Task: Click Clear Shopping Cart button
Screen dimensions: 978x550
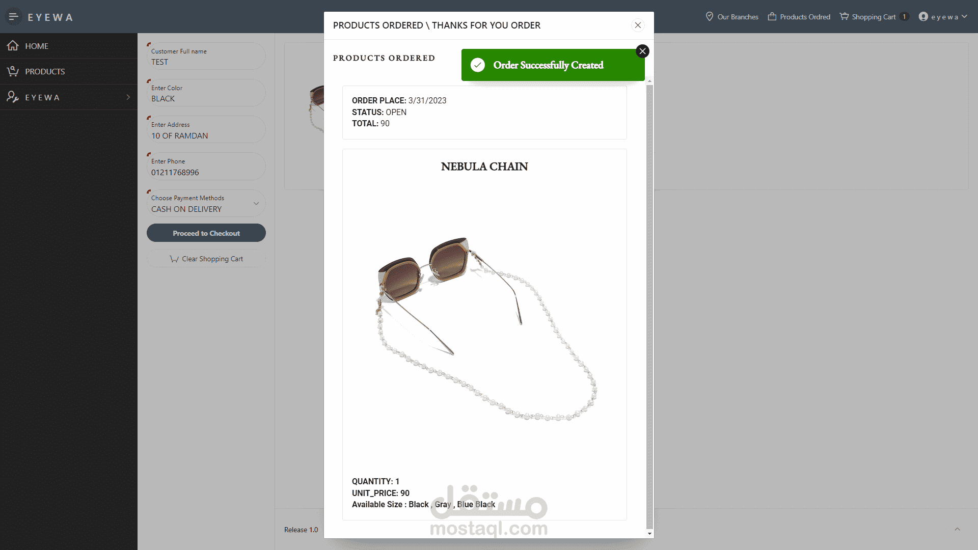Action: point(206,259)
